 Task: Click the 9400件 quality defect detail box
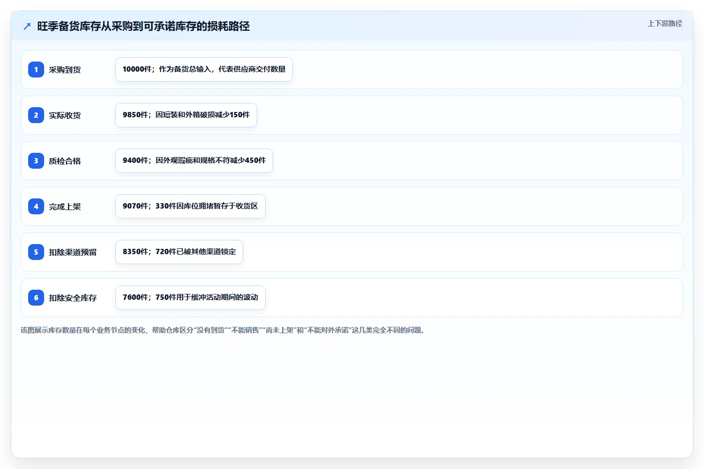point(194,161)
